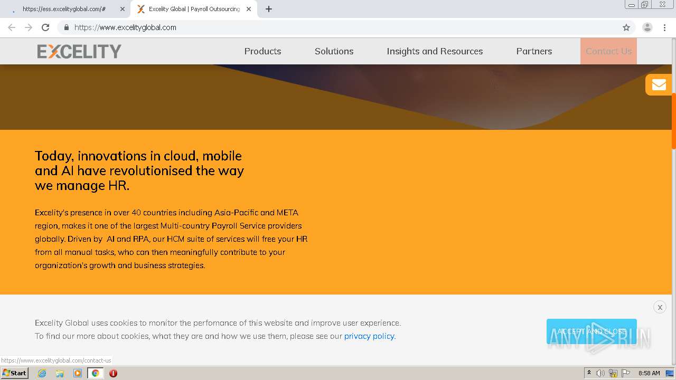Open a new tab with the plus icon
Image resolution: width=676 pixels, height=380 pixels.
(269, 9)
